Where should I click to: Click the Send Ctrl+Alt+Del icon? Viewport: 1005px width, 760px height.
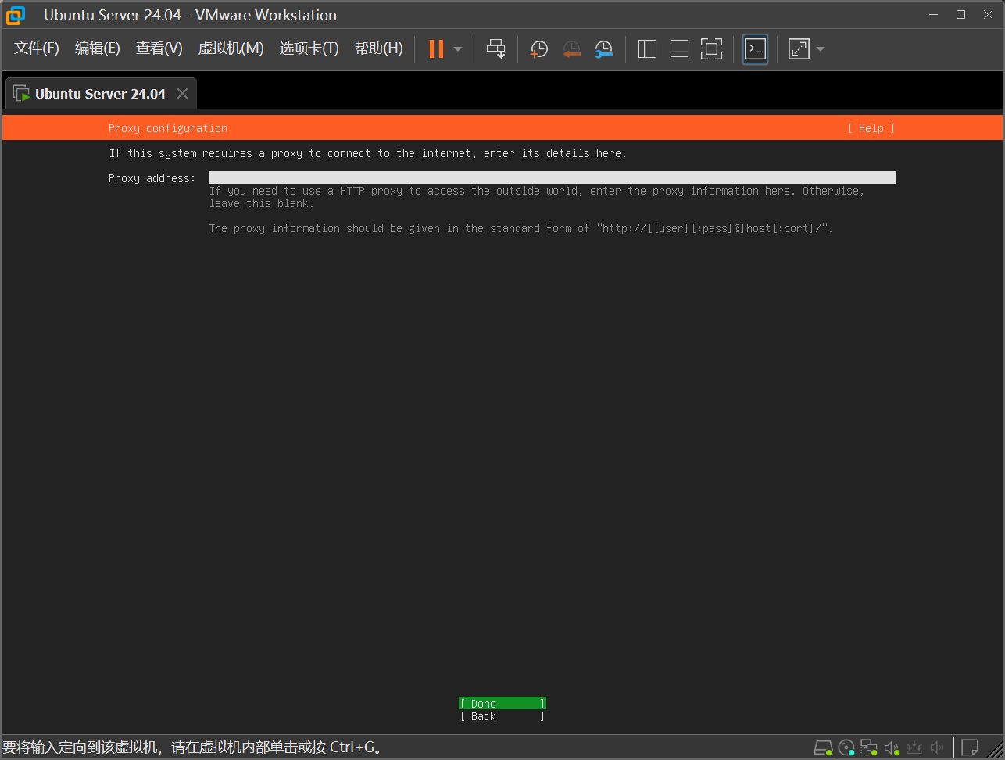click(496, 48)
